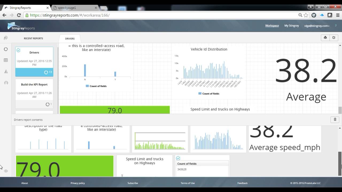Switch to the DRIVERS tab
342x192 pixels.
coord(70,39)
